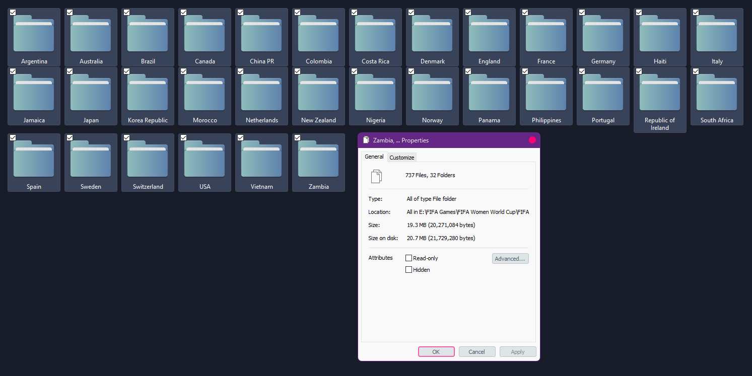
Task: Click the France folder icon
Action: point(546,34)
